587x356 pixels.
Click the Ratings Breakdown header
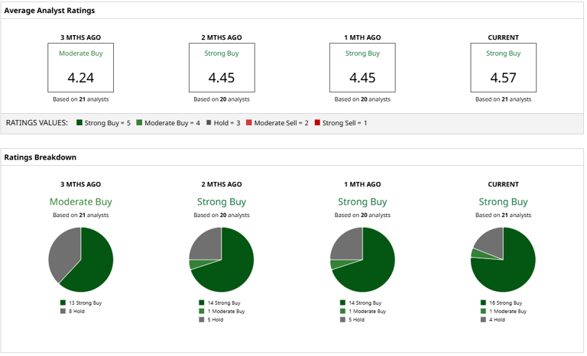[40, 157]
